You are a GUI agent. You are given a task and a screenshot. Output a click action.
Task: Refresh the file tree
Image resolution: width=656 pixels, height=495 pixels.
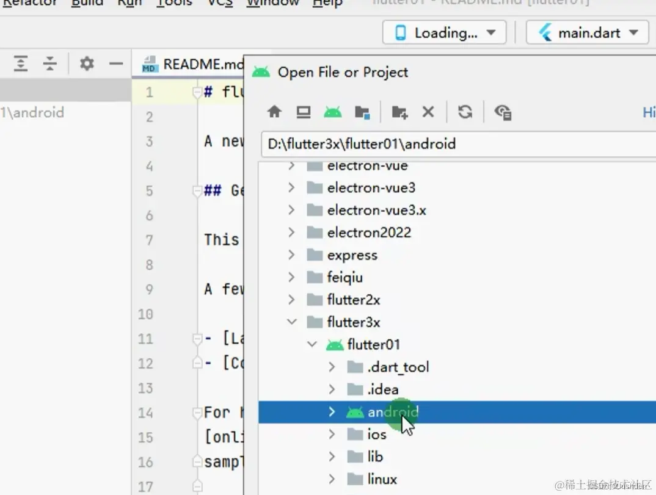(x=465, y=112)
